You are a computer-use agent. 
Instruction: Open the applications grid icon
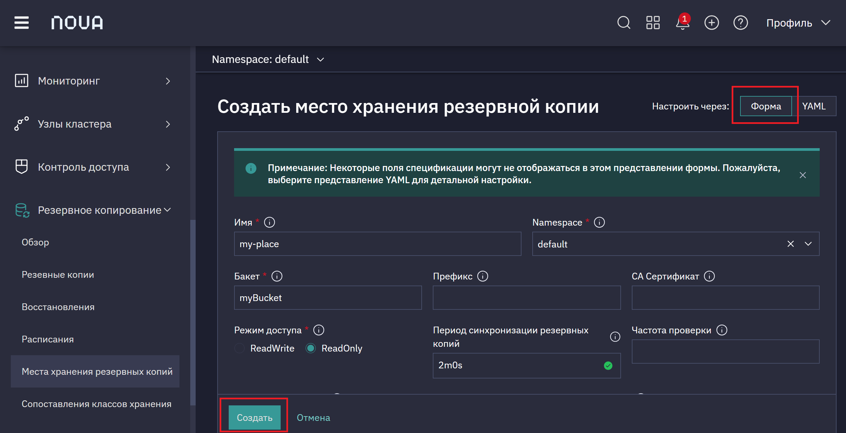pos(653,23)
